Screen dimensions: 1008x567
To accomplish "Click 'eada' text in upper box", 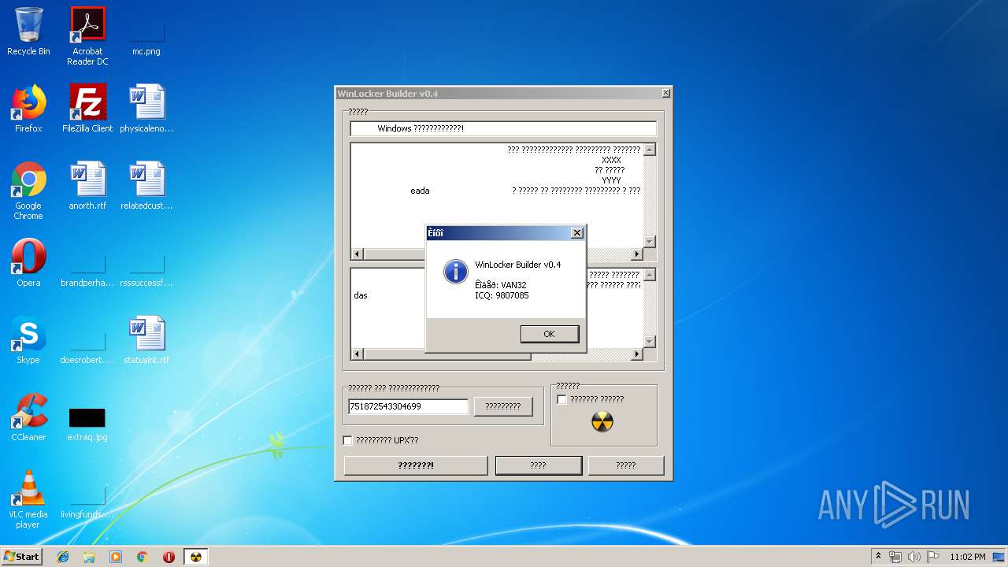I will [420, 191].
